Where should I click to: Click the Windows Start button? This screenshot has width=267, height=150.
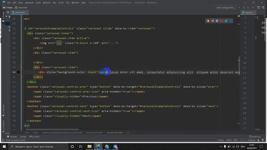pos(4,146)
